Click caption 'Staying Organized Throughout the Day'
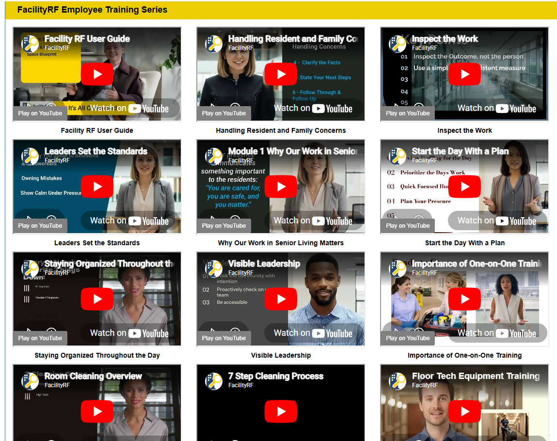 click(97, 355)
